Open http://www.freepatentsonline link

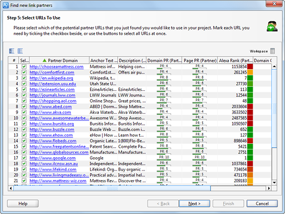59,147
